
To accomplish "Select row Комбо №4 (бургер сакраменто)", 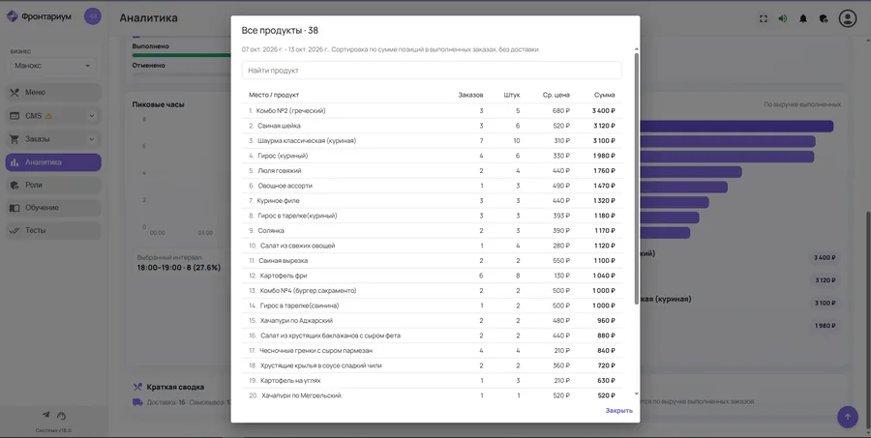I will tap(433, 290).
